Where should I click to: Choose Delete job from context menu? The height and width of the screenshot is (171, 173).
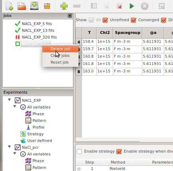(x=60, y=49)
